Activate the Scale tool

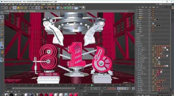(18, 8)
